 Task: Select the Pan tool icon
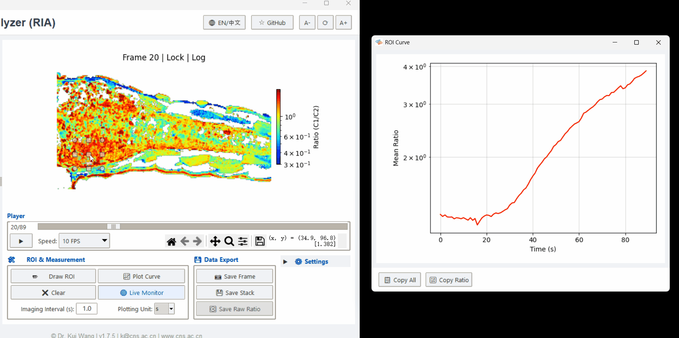pos(215,242)
